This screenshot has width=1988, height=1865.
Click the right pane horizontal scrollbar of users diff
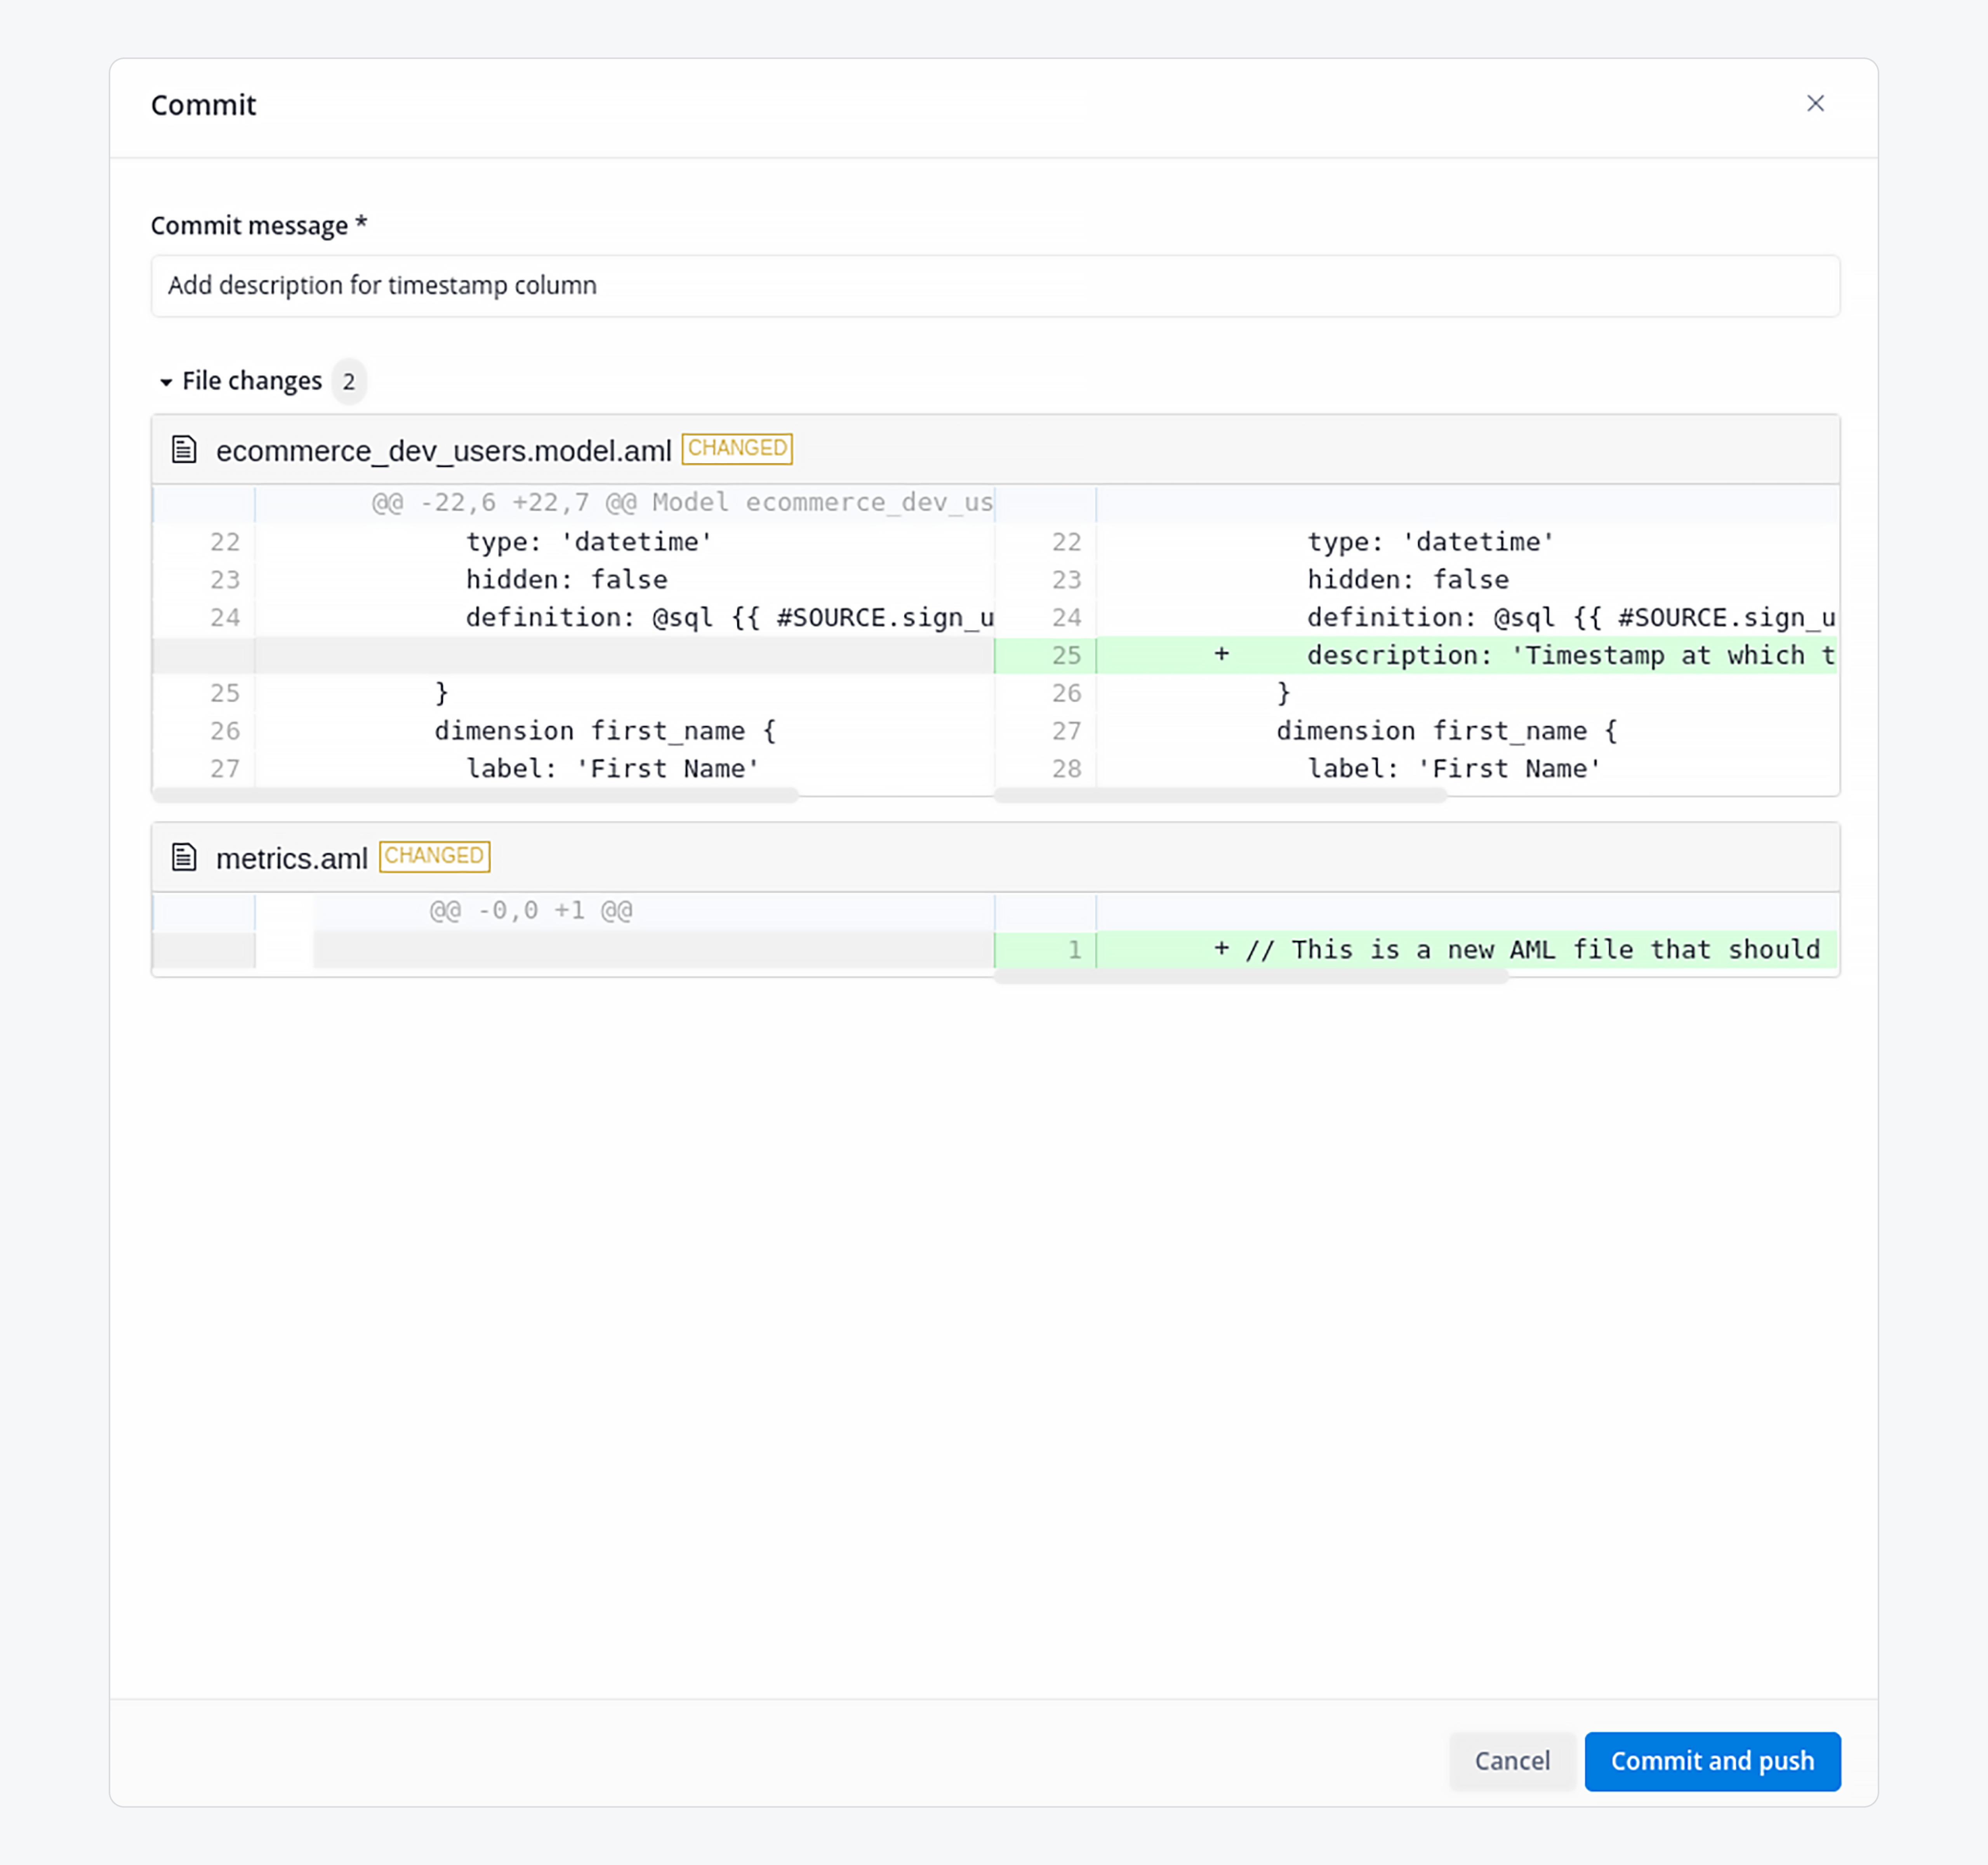1220,796
